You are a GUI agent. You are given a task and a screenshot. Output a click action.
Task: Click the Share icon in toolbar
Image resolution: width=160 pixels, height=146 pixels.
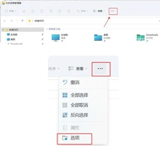click(x=60, y=11)
